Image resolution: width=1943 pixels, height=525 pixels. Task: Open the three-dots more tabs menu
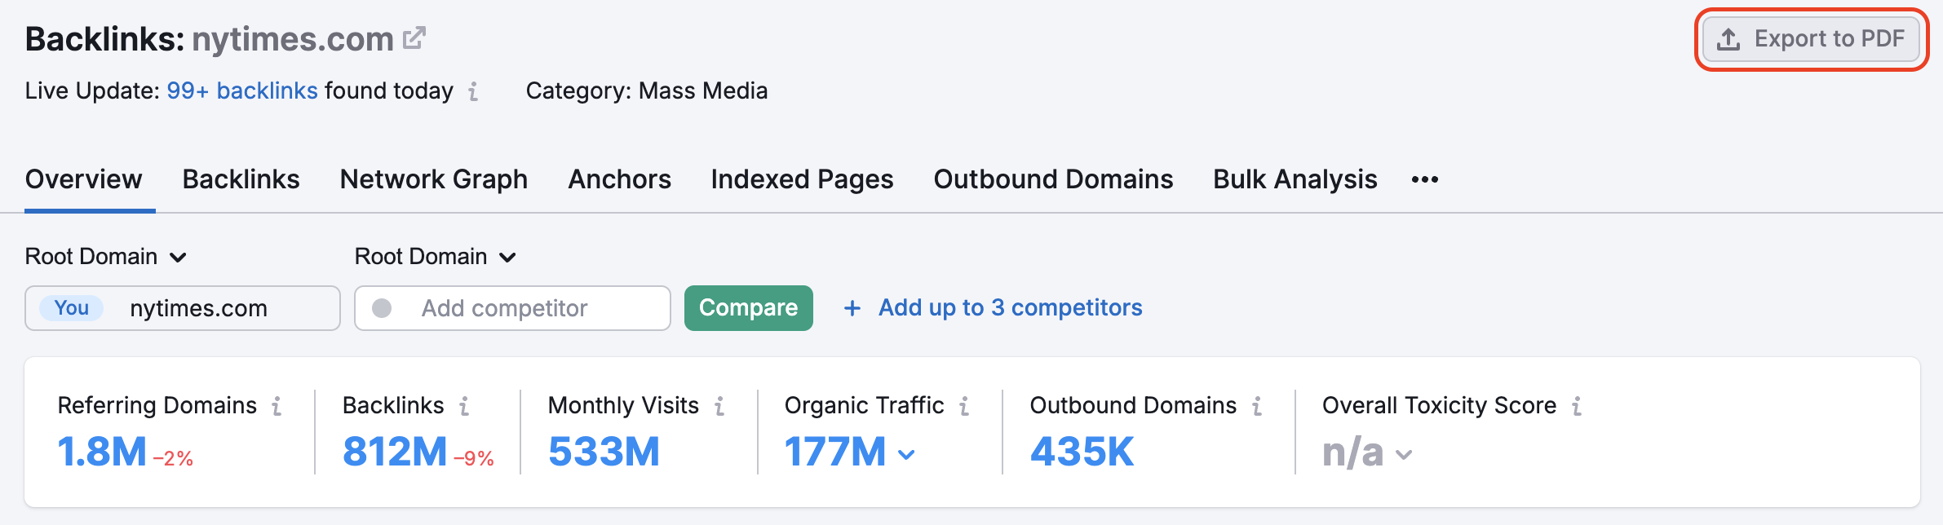(1424, 179)
